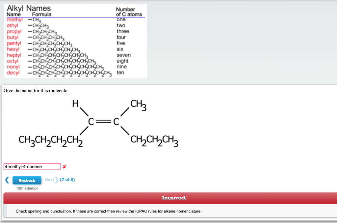Click the Alkyl Names header
337x223 pixels.
(28, 8)
